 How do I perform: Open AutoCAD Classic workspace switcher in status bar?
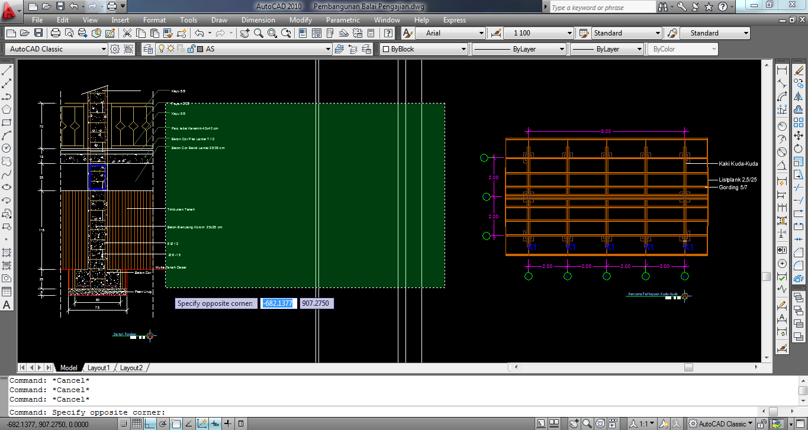pyautogui.click(x=722, y=423)
